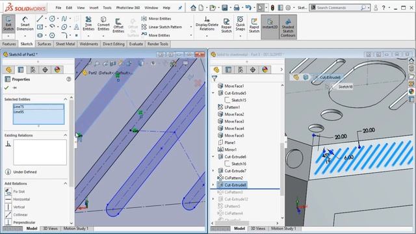This screenshot has height=234, width=416.
Task: Open Properties help question icon
Action: click(69, 79)
